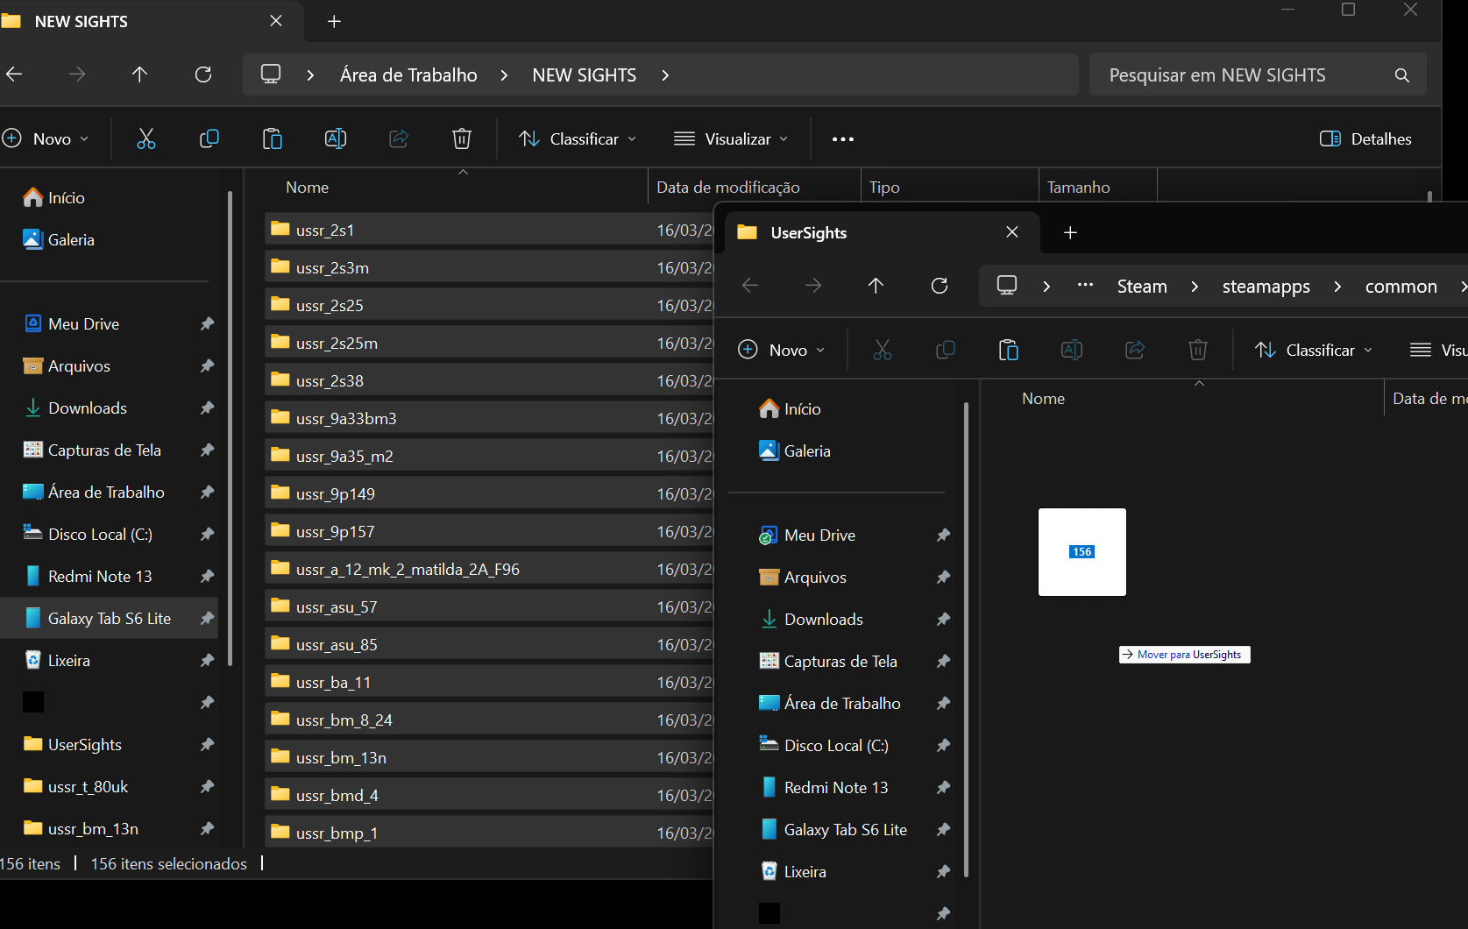Add a new tab beside NEW SIGHTS tab
Image resolution: width=1468 pixels, height=929 pixels.
pos(334,21)
